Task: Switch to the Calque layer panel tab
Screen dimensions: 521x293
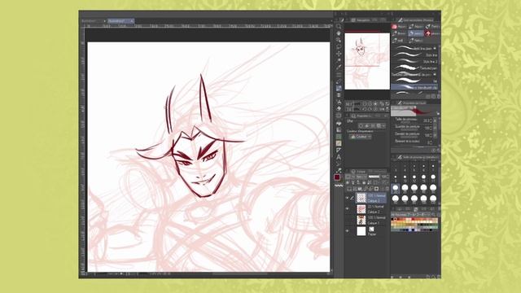Action: click(x=358, y=172)
